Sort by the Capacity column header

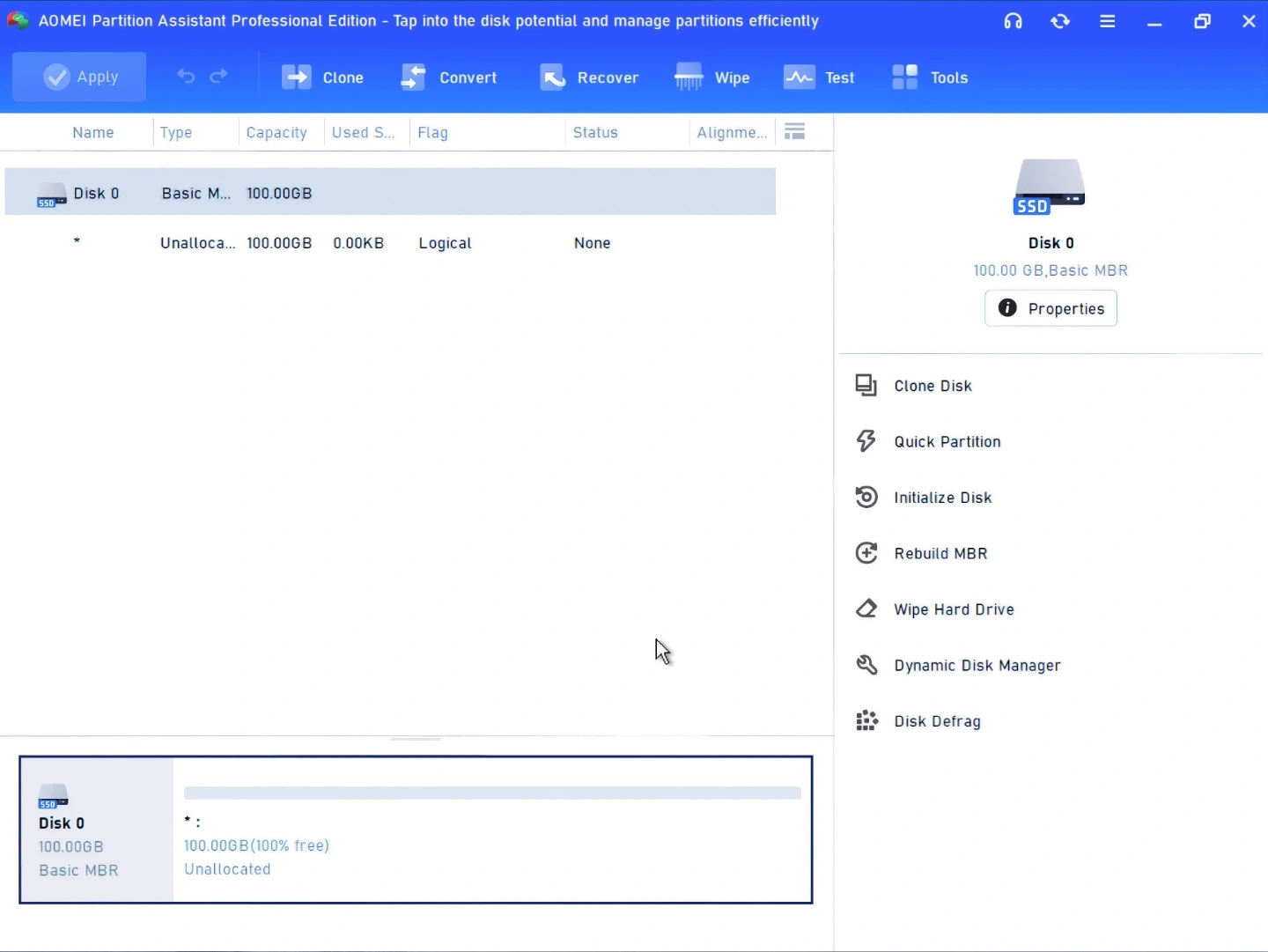pos(276,133)
